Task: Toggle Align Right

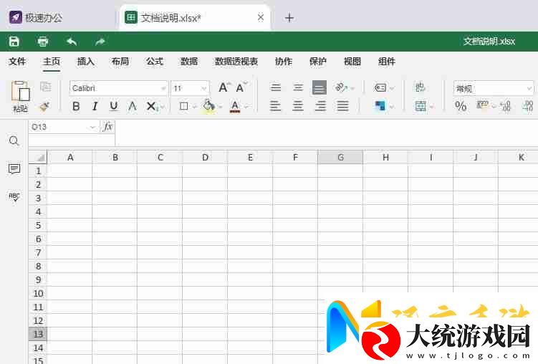Action: 320,106
